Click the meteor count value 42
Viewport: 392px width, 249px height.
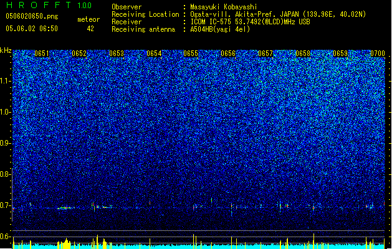coord(90,29)
